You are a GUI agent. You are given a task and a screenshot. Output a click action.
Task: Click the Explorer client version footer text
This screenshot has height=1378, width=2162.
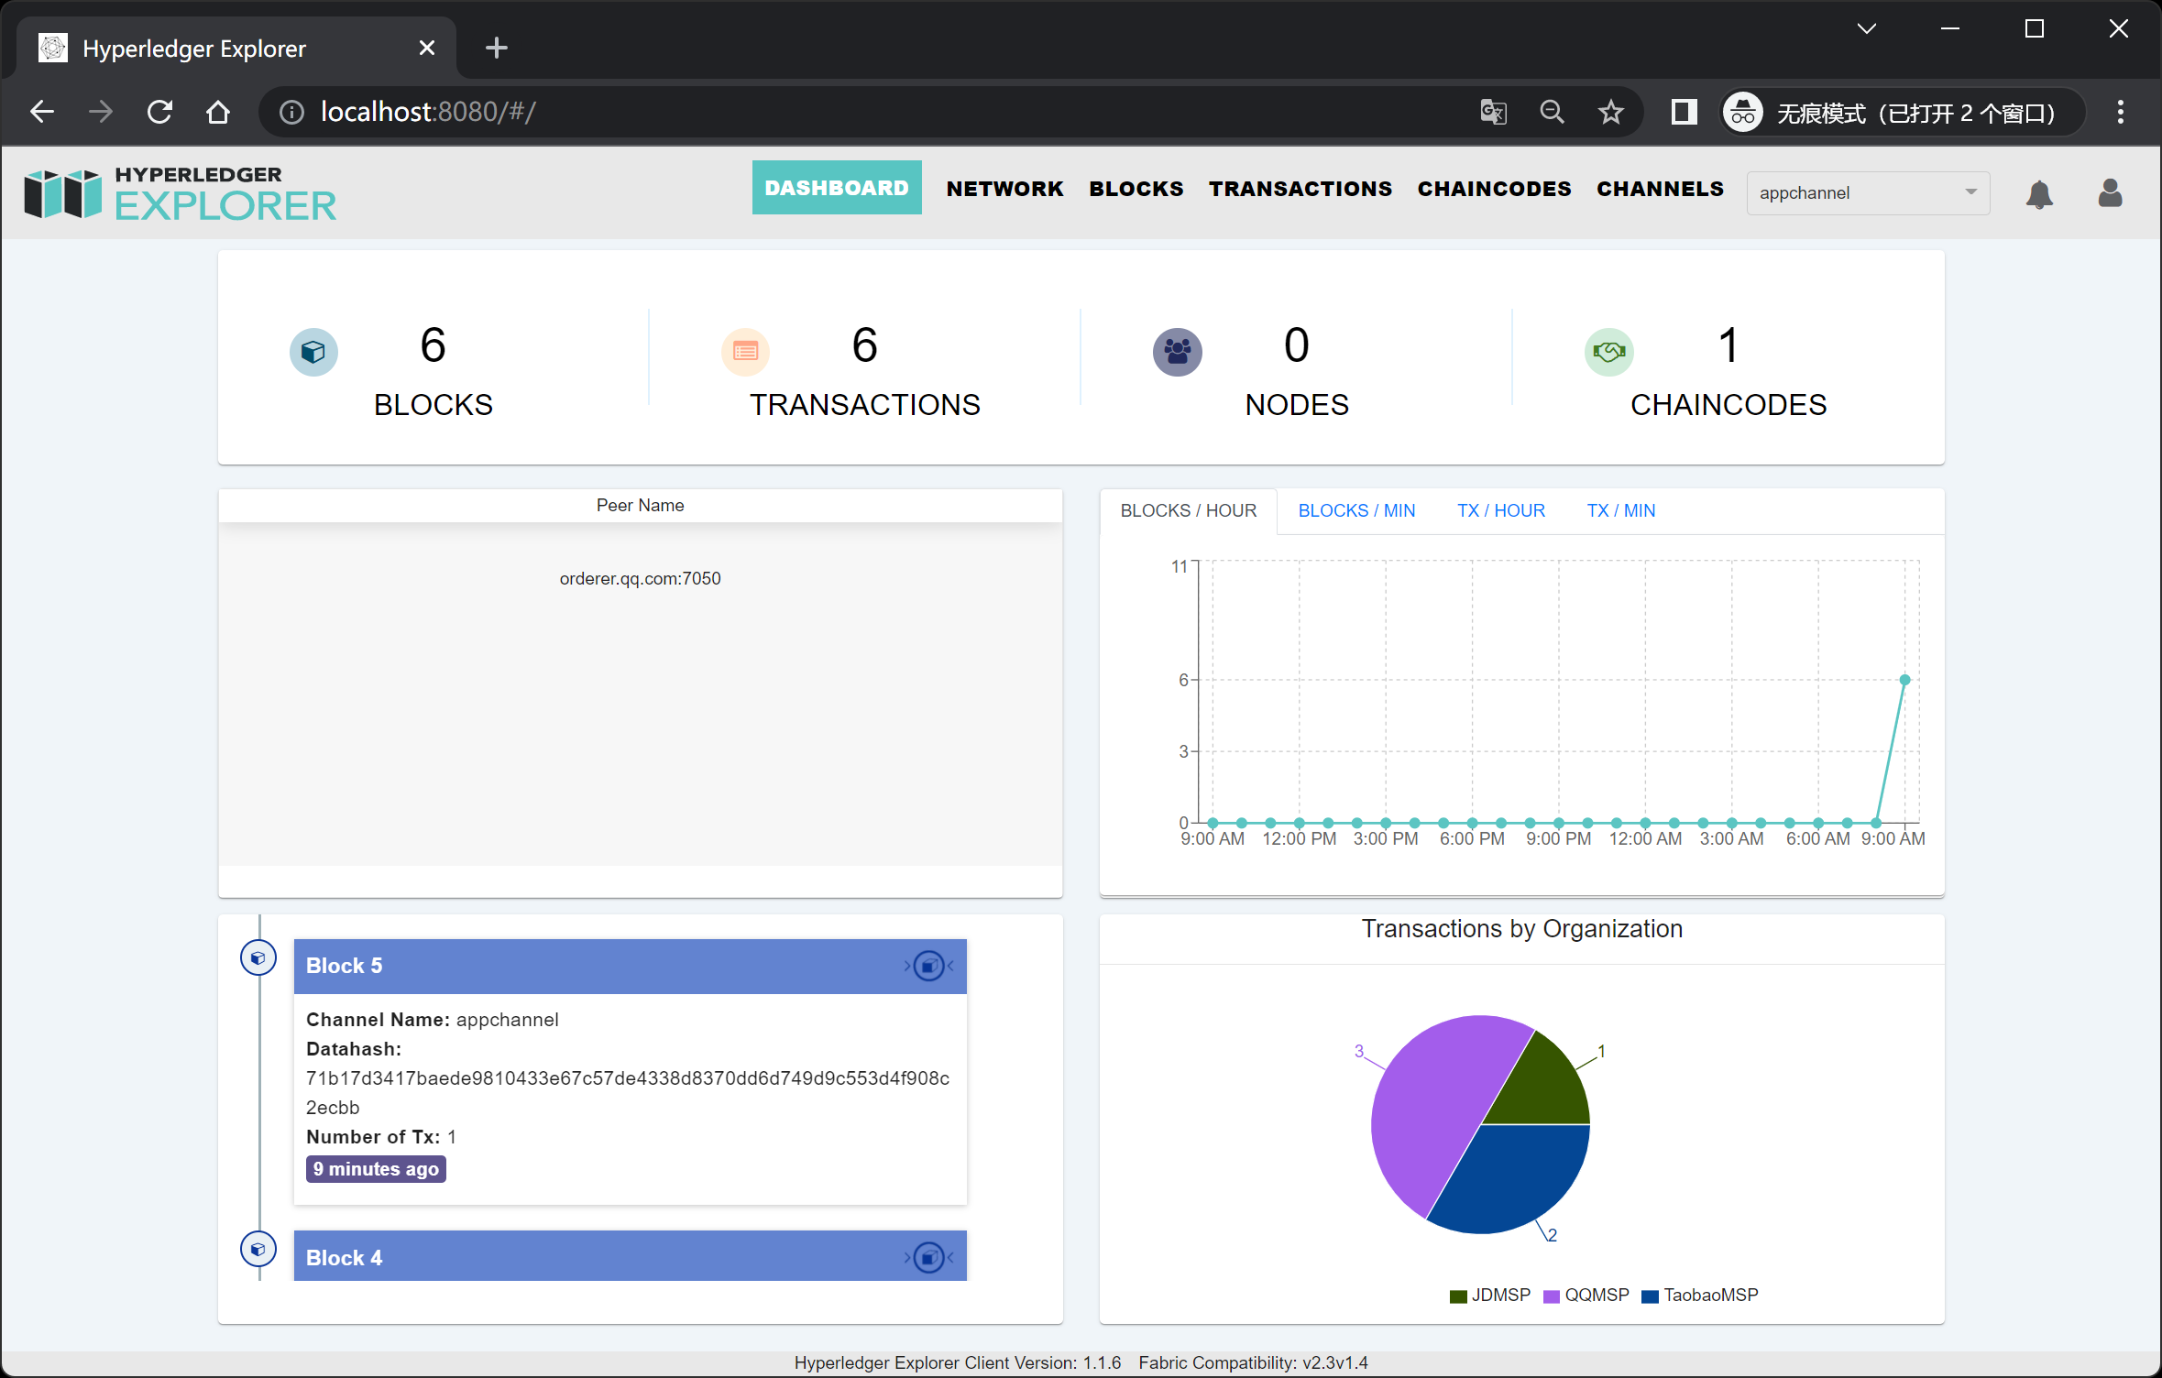click(x=957, y=1362)
